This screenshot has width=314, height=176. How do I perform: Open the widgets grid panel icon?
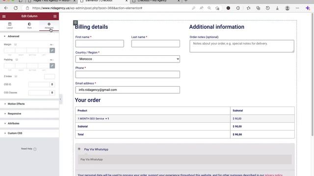point(55,16)
